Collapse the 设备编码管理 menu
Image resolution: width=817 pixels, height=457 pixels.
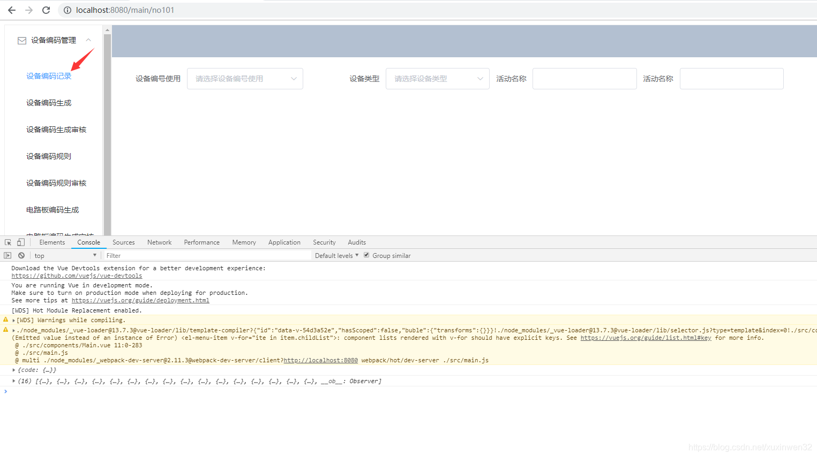pos(88,40)
